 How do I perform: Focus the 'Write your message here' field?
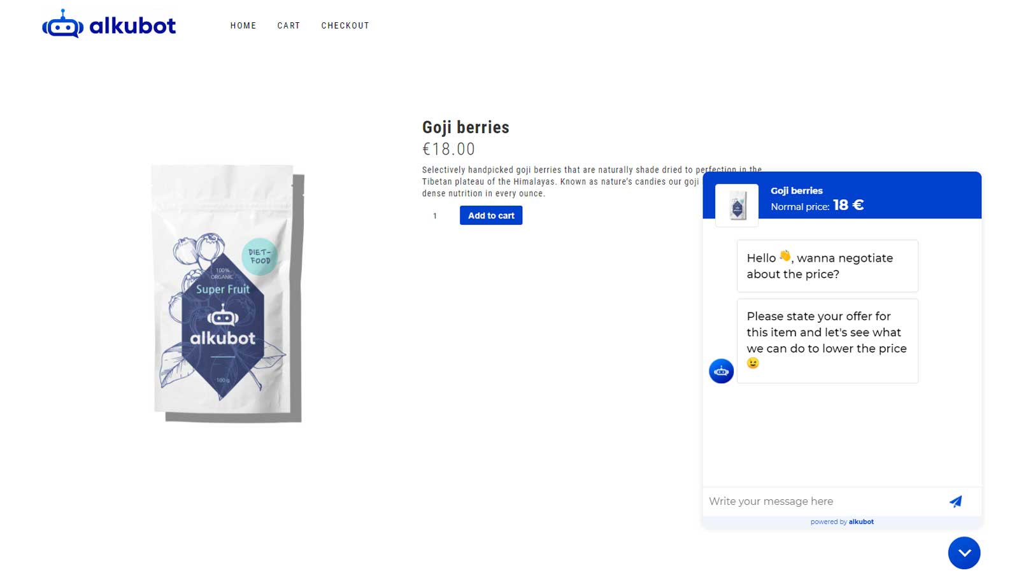pyautogui.click(x=822, y=502)
